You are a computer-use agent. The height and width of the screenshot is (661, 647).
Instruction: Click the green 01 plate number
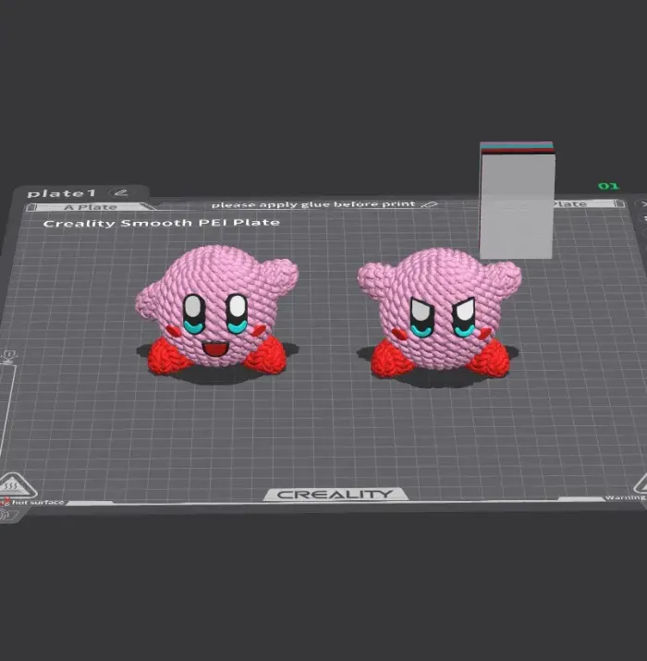coord(608,186)
